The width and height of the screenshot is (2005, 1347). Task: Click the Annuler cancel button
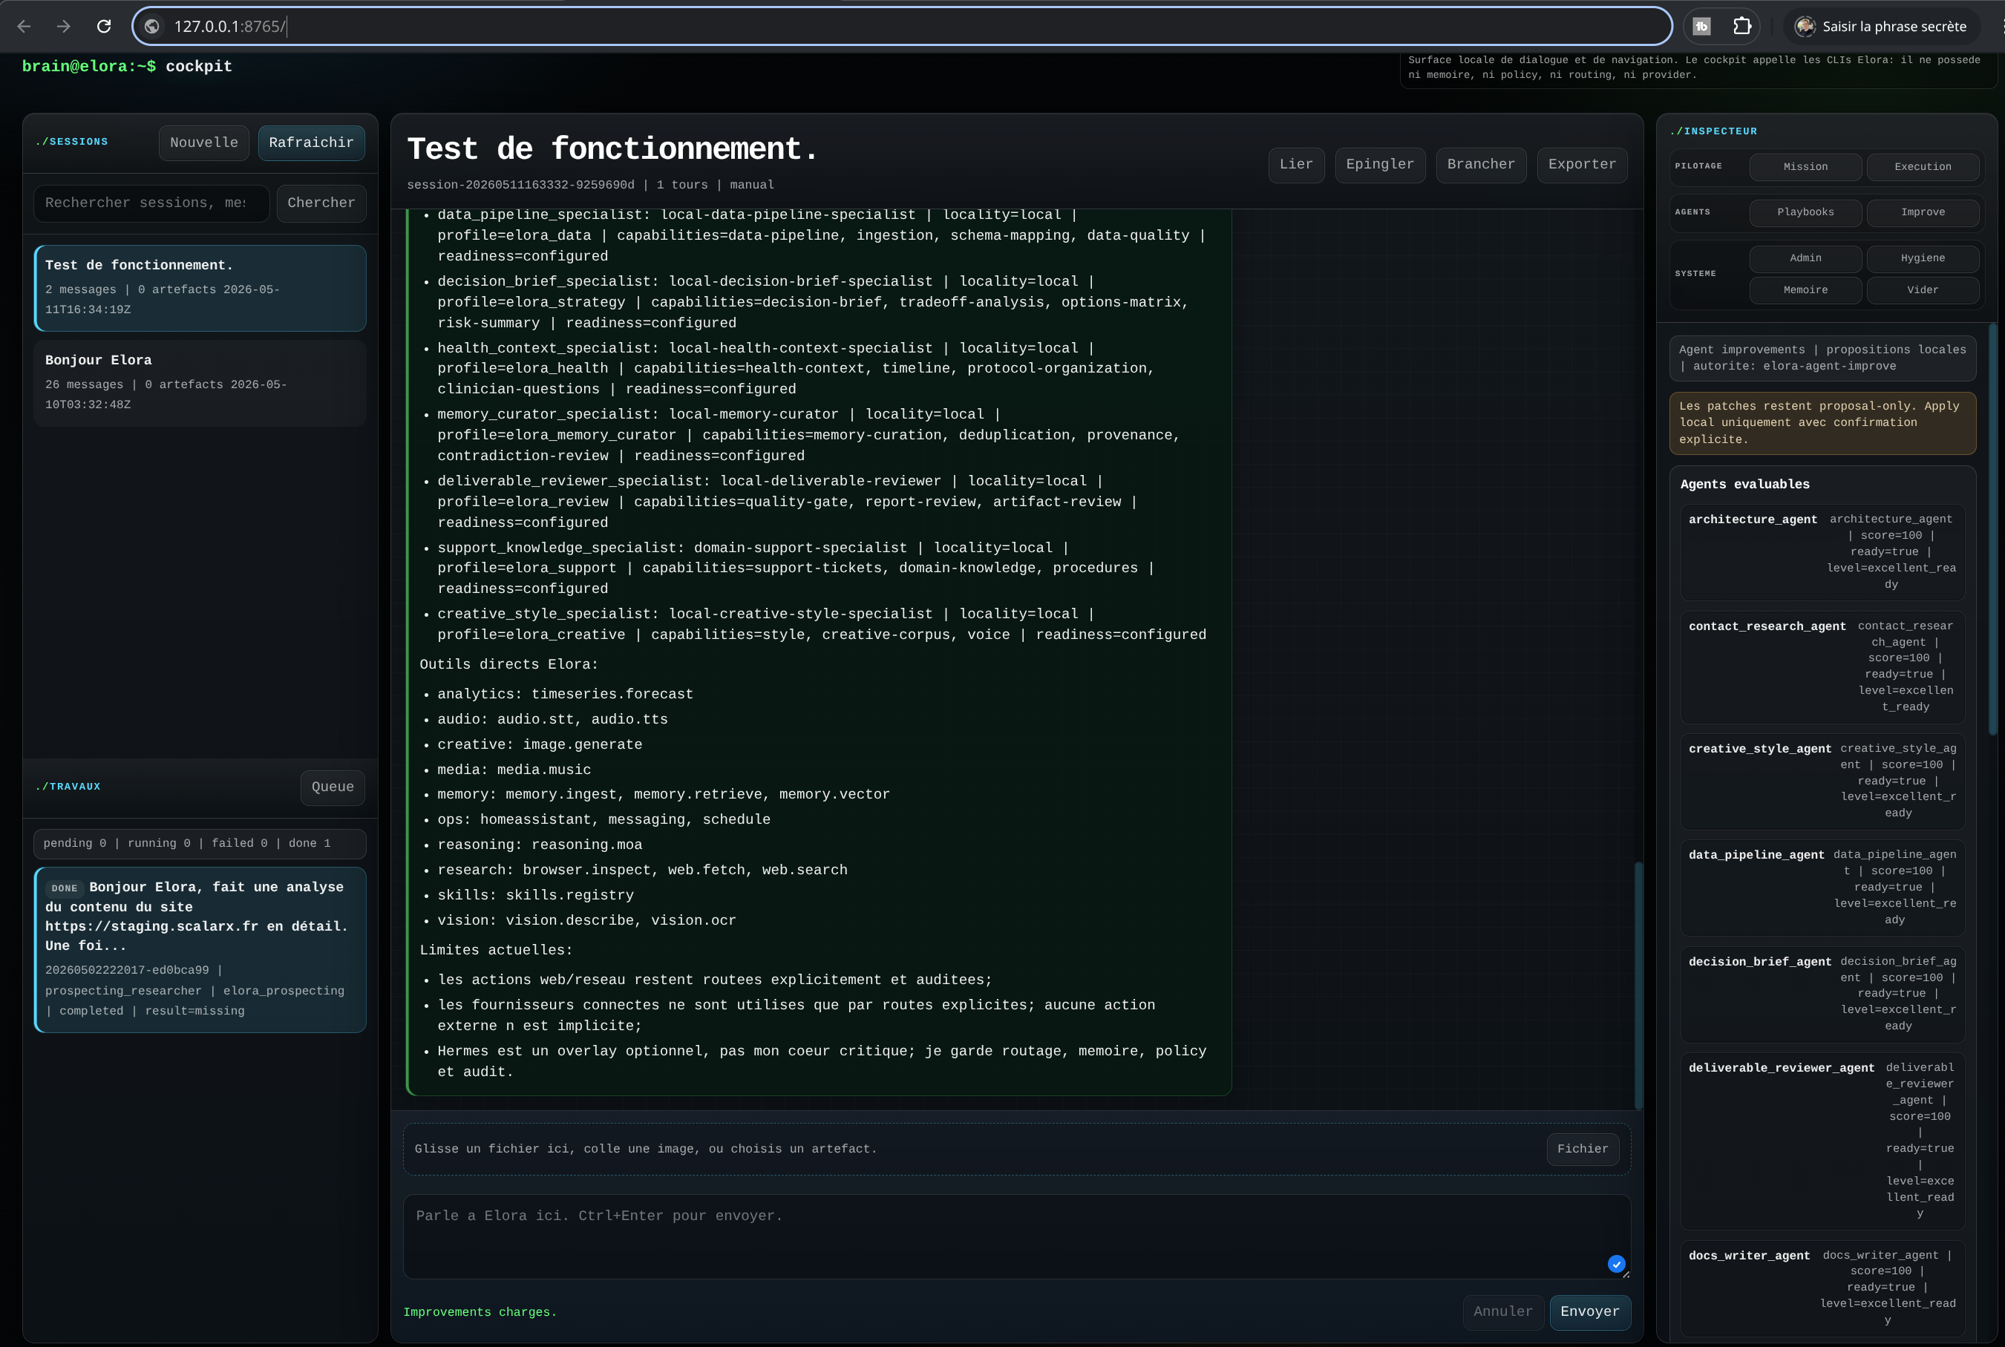[1502, 1312]
